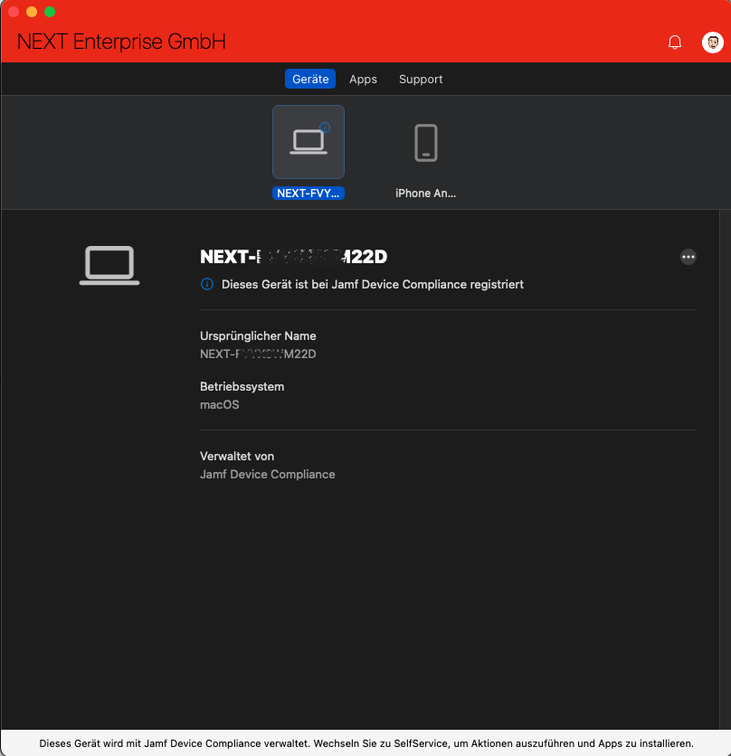
Task: Select the iPhone device tile
Action: click(425, 143)
